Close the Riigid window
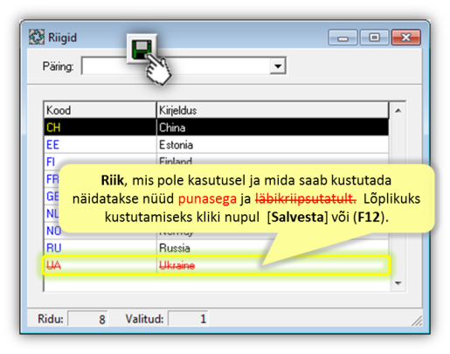 click(406, 38)
